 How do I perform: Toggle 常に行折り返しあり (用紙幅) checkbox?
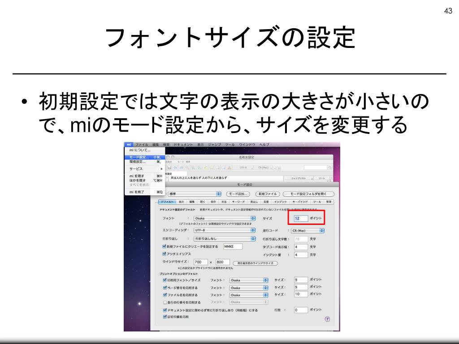tap(165, 310)
